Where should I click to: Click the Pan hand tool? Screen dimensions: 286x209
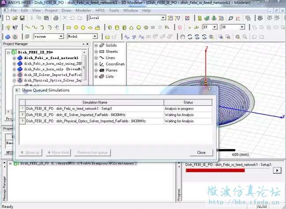point(183,37)
